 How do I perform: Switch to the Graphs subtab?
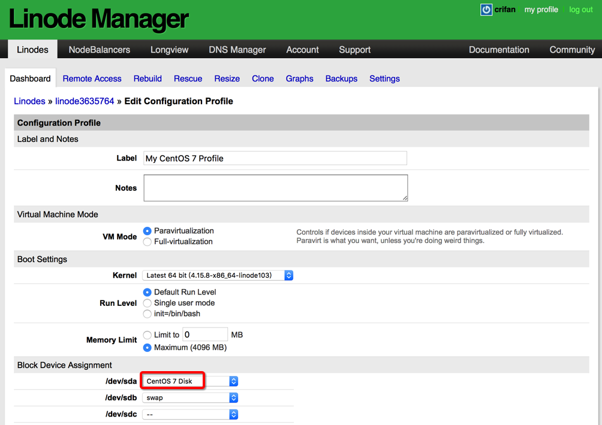(299, 78)
